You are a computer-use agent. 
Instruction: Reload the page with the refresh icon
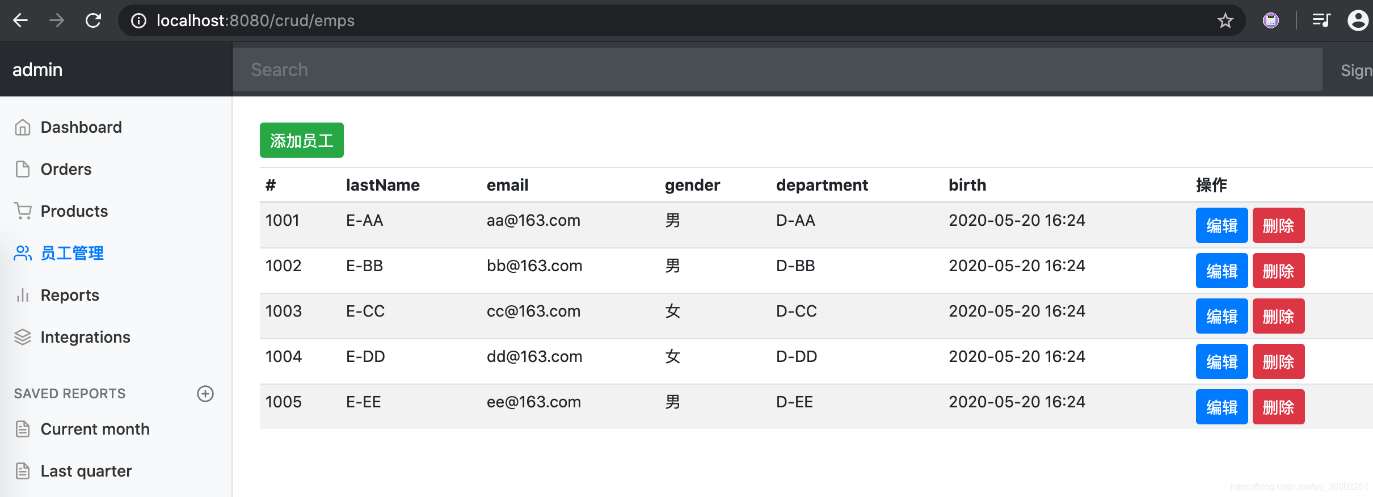(93, 20)
